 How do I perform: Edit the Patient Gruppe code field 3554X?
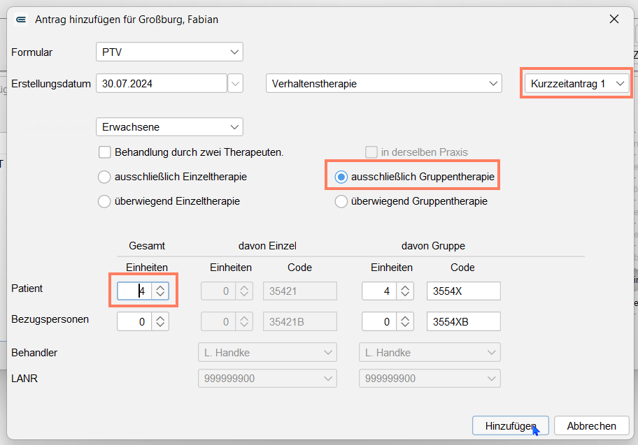(x=463, y=291)
